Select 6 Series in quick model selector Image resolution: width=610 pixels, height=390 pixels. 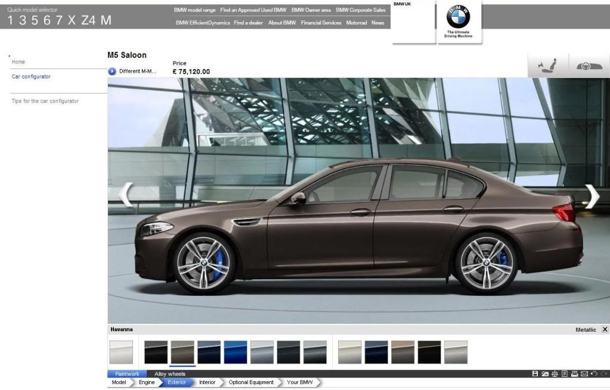coord(47,20)
